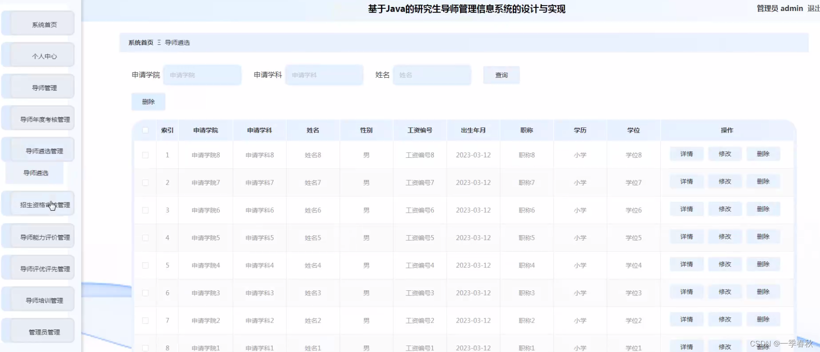Click 删除 for row 姓名7
Screen dimensions: 820x352
point(763,182)
